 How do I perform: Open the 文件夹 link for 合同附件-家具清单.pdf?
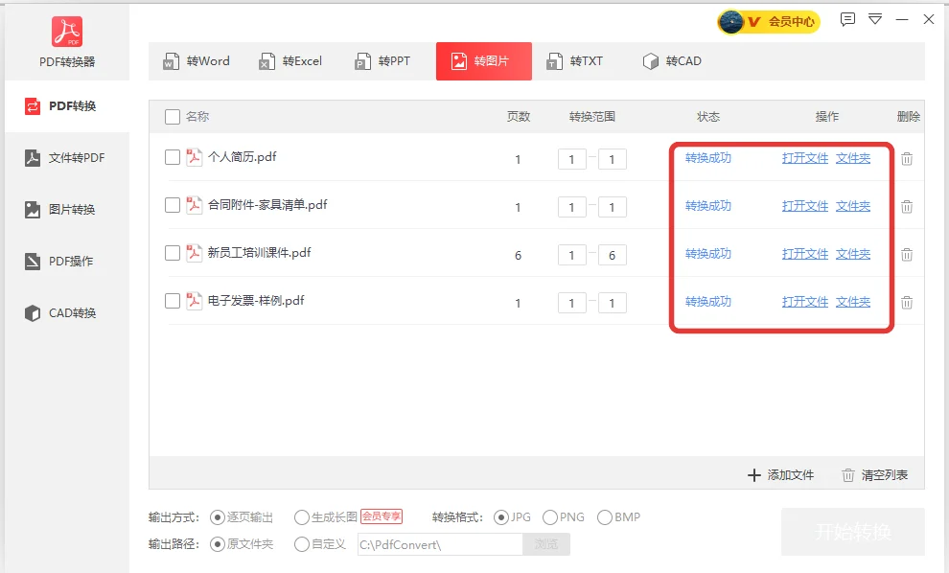(x=853, y=206)
